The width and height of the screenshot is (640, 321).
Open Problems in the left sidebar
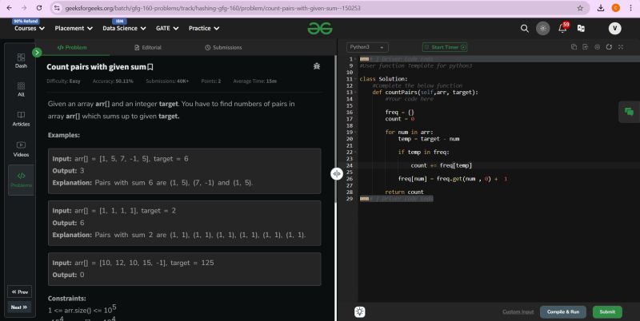(x=22, y=180)
